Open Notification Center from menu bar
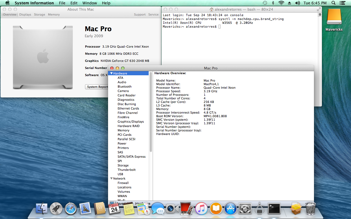Viewport: 351px width, 219px height. coord(342,3)
